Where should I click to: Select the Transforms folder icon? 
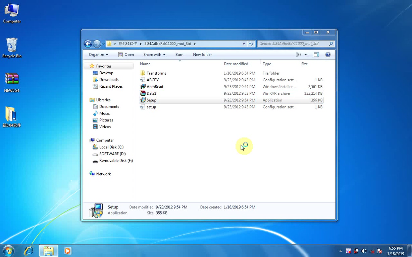point(143,73)
